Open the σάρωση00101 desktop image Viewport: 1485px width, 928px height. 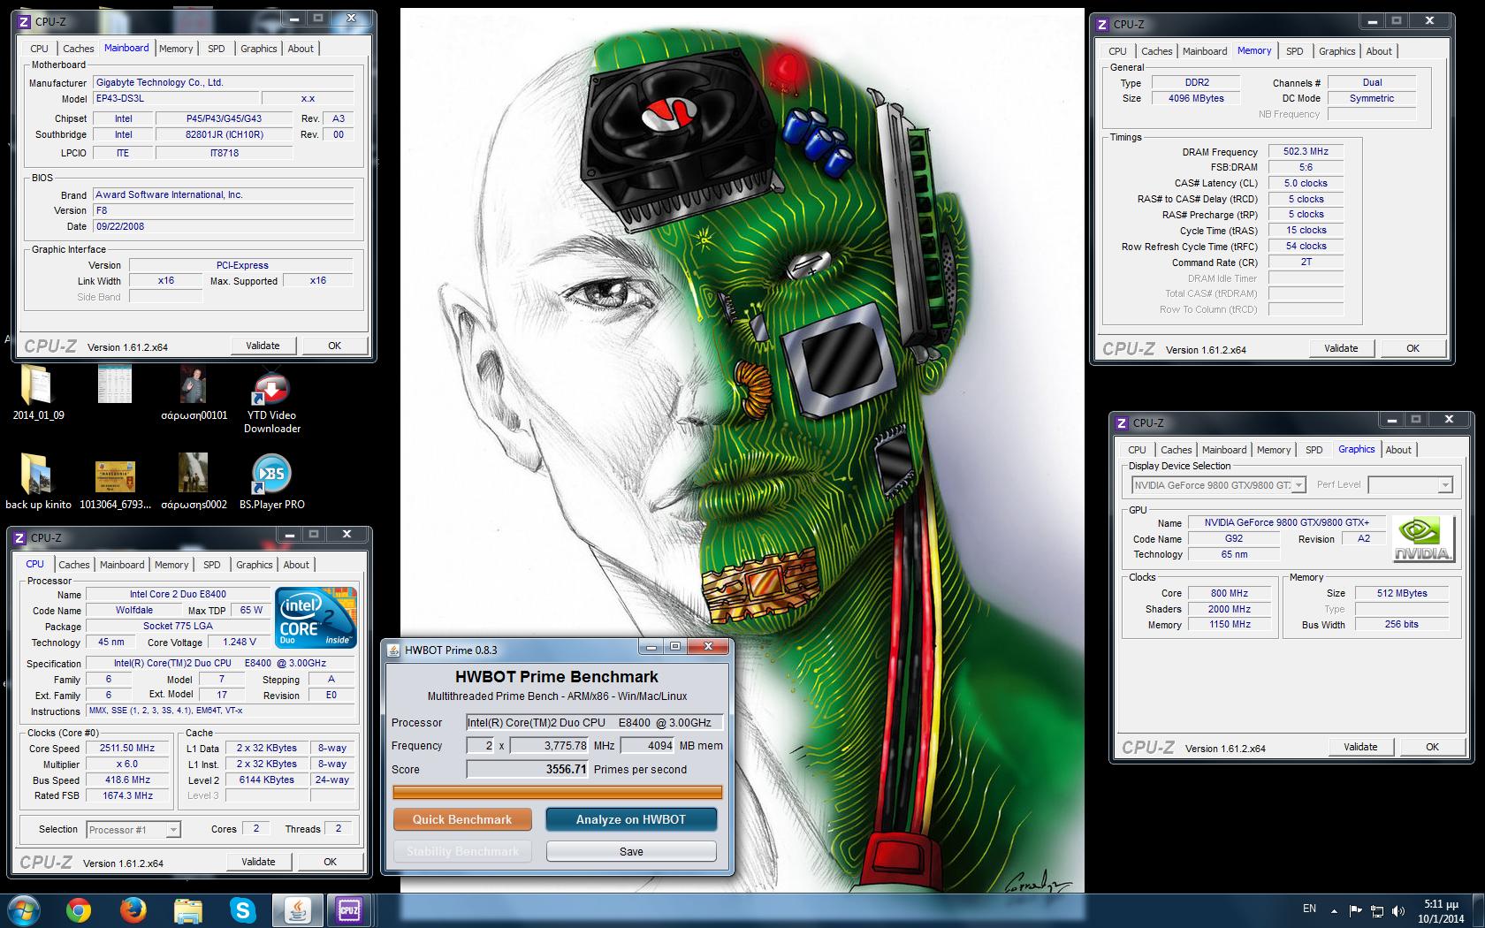pos(194,385)
